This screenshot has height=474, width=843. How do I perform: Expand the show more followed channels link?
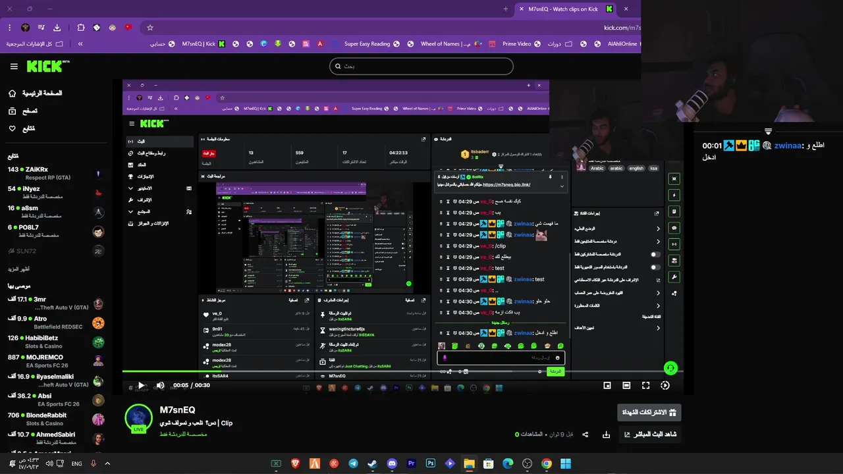18,269
